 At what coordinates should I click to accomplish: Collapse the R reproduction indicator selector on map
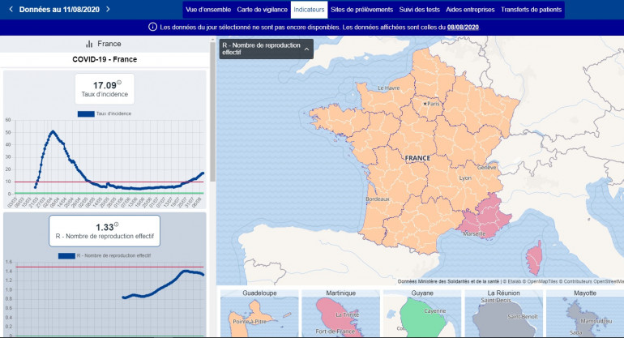click(307, 50)
